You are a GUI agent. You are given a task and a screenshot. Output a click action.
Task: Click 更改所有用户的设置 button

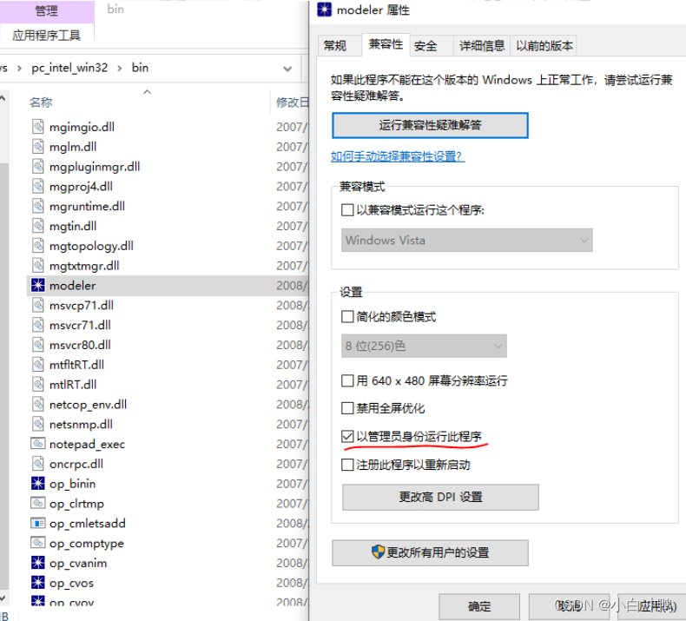(430, 552)
